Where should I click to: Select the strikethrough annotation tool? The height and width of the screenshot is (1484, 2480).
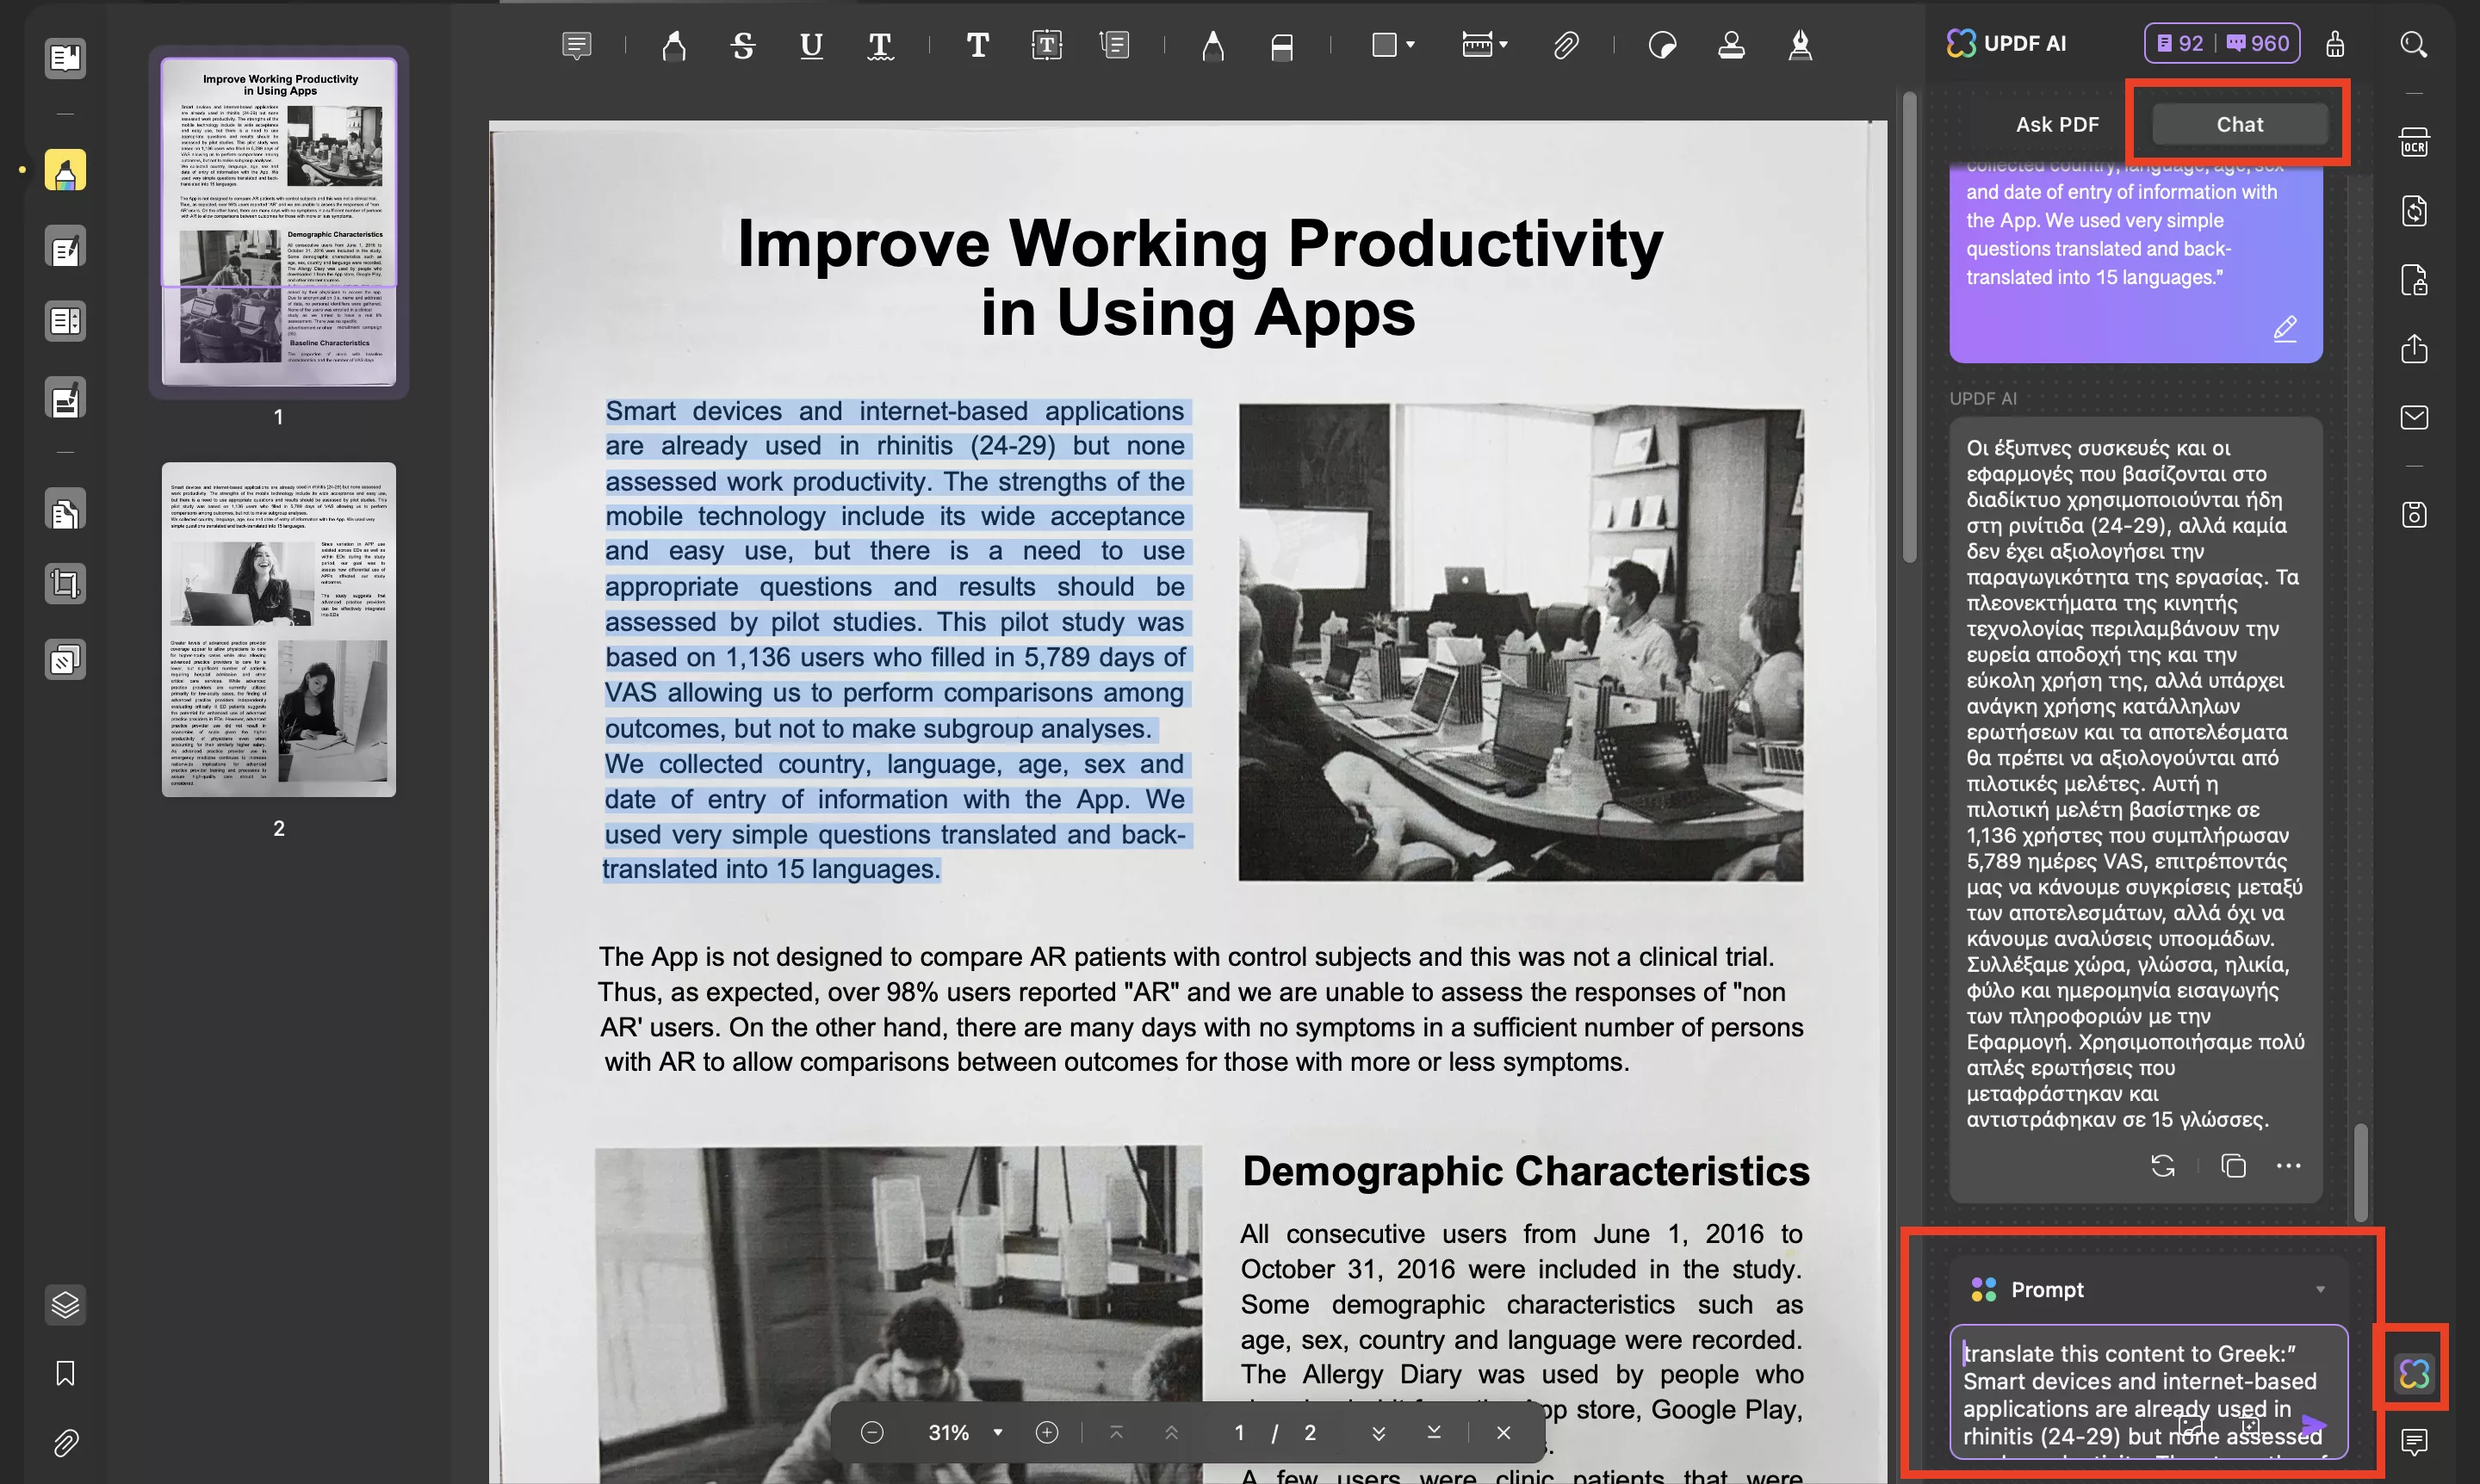point(742,45)
